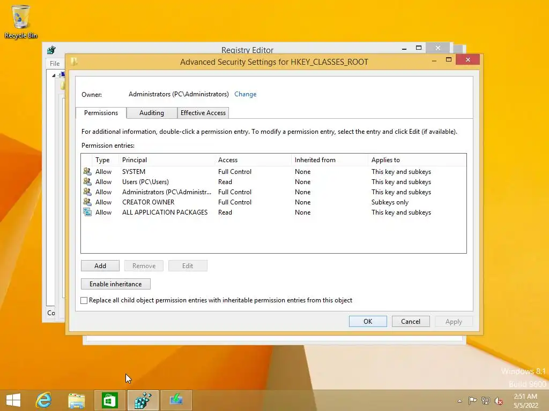Image resolution: width=549 pixels, height=411 pixels.
Task: Check Replace all child object permission entries
Action: 84,300
